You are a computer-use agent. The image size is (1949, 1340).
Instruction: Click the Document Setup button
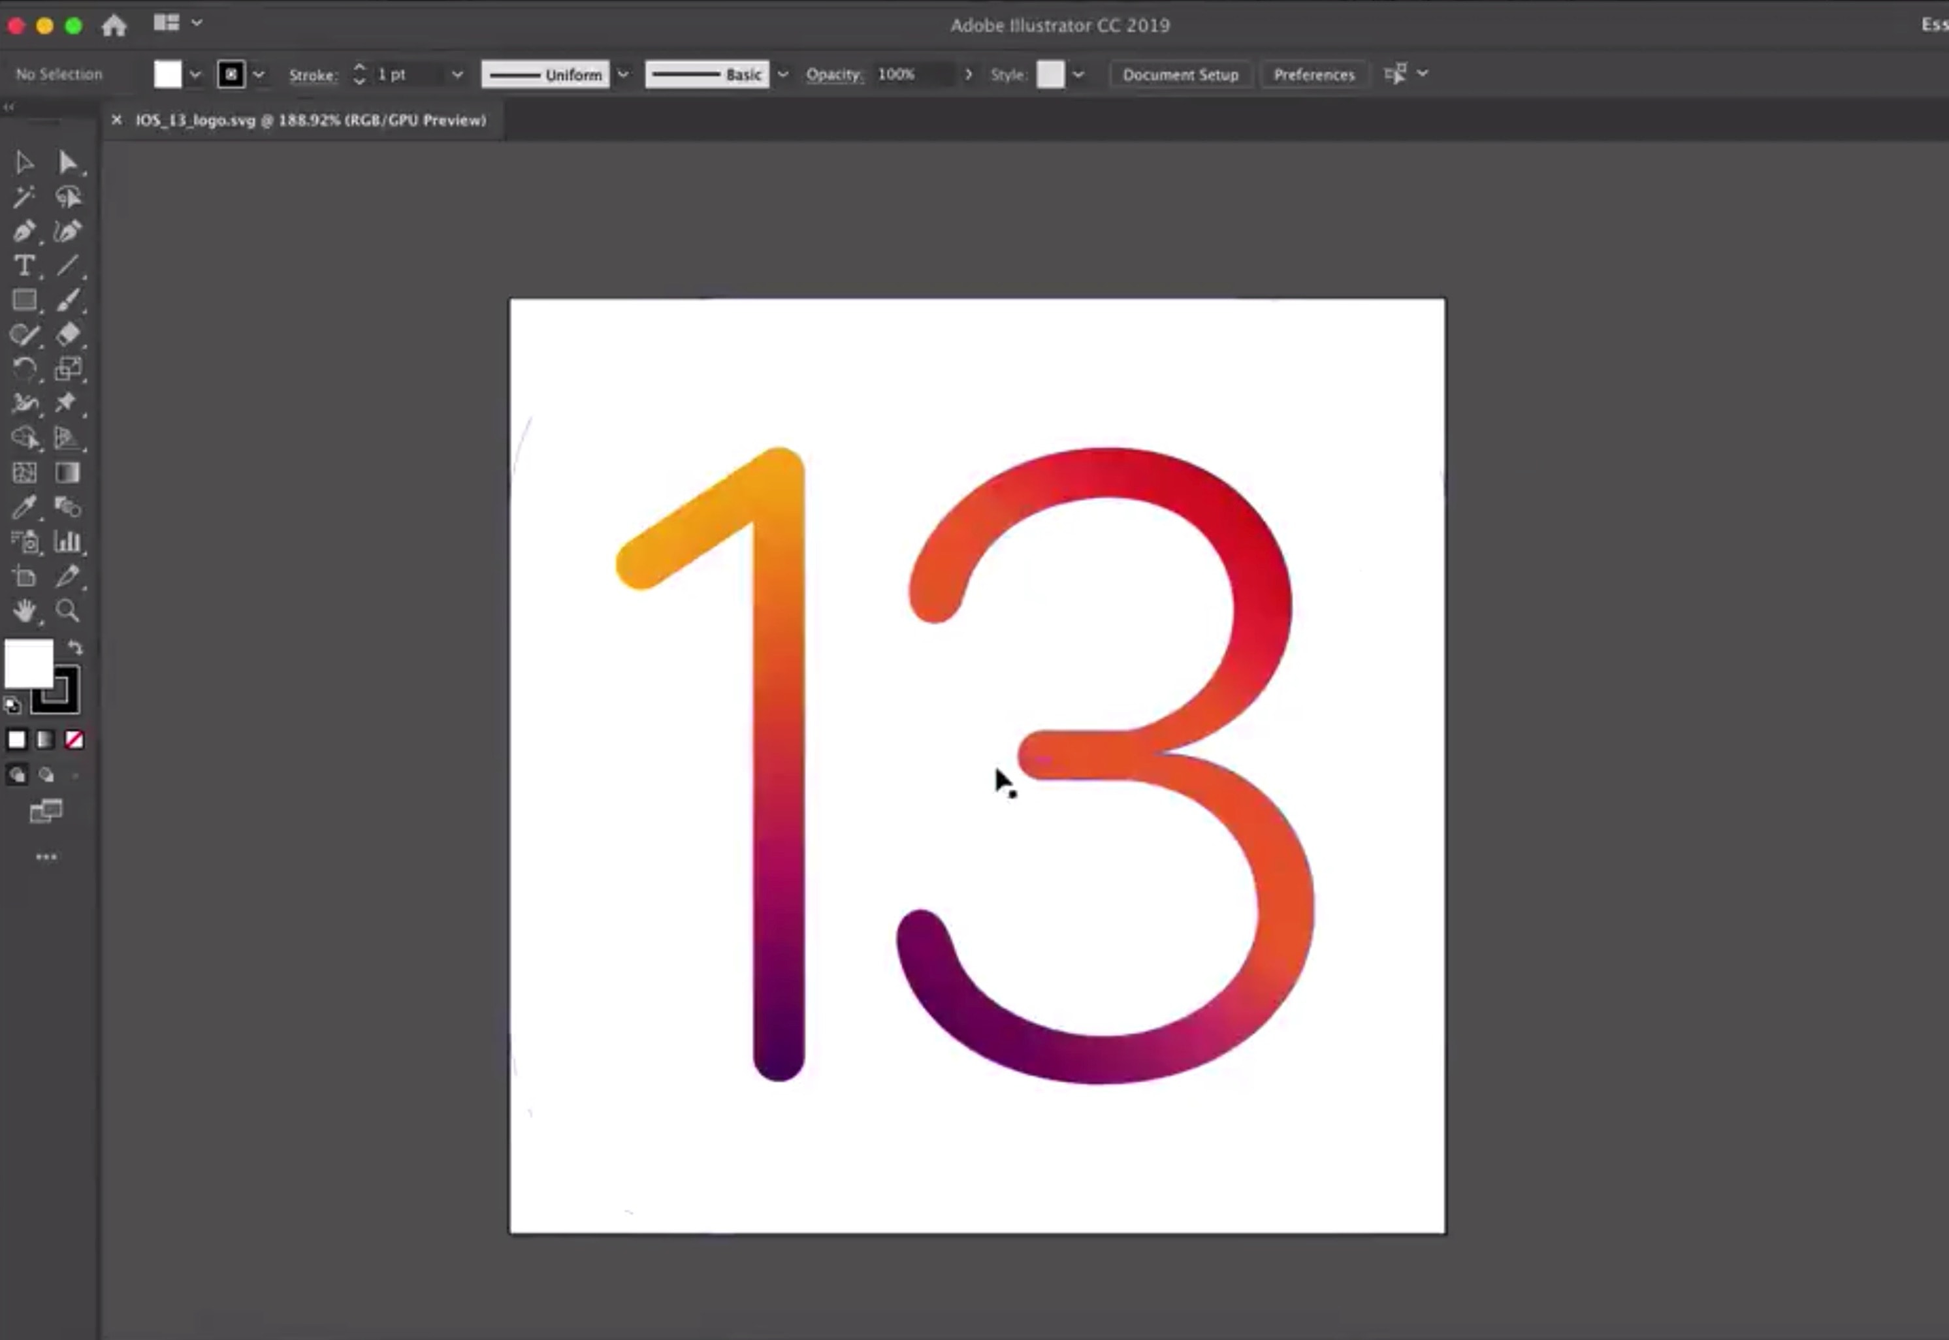(1180, 74)
